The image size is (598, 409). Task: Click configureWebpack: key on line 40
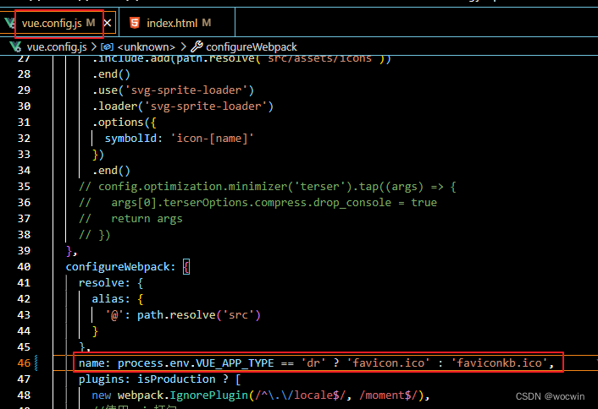(120, 267)
